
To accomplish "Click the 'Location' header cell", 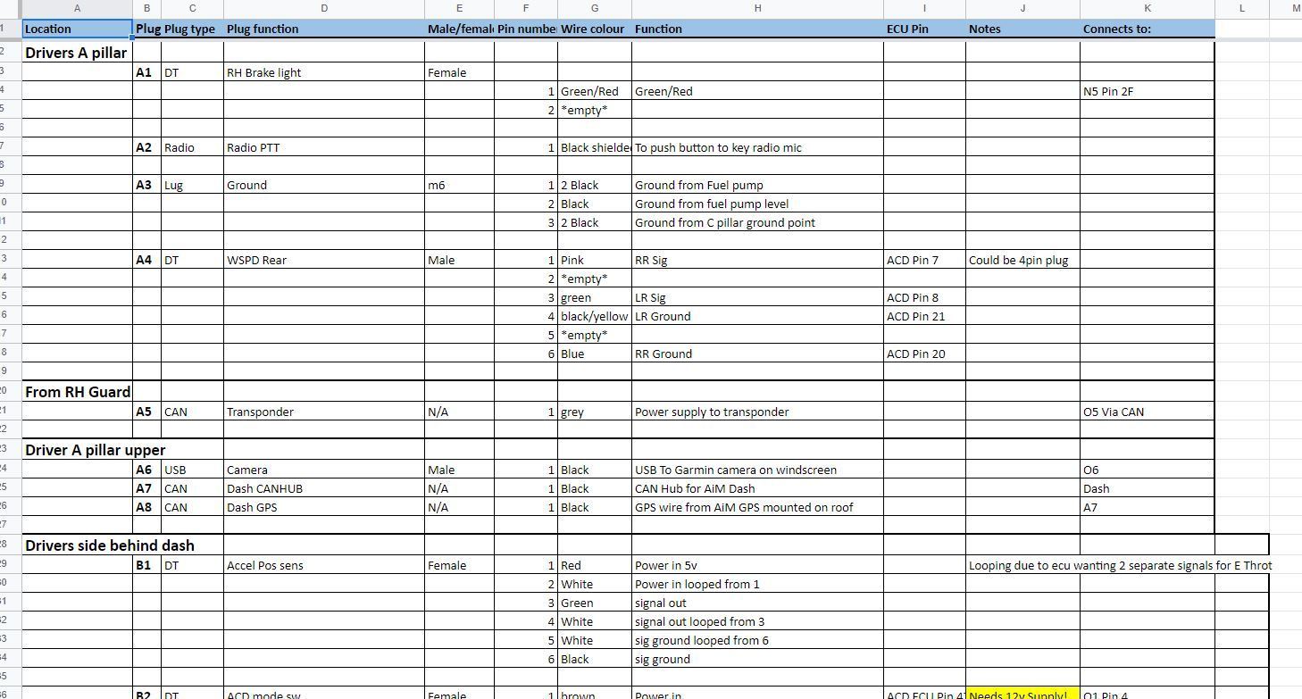I will (77, 29).
